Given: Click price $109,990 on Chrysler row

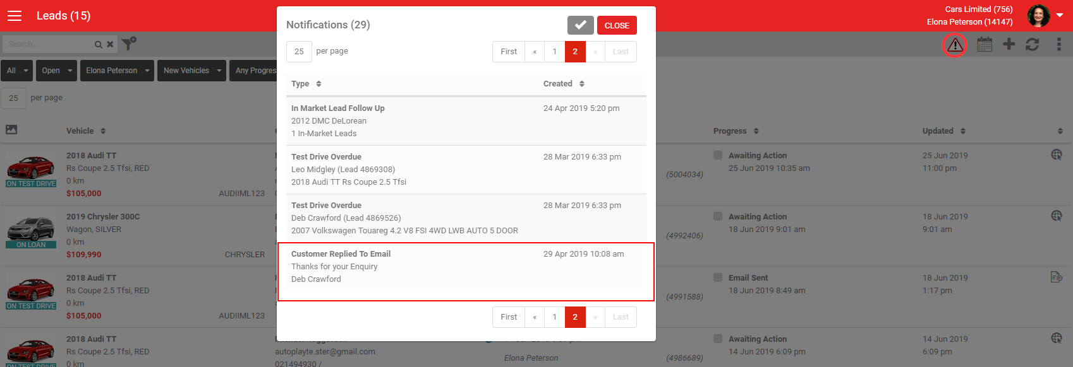Looking at the screenshot, I should pyautogui.click(x=84, y=255).
